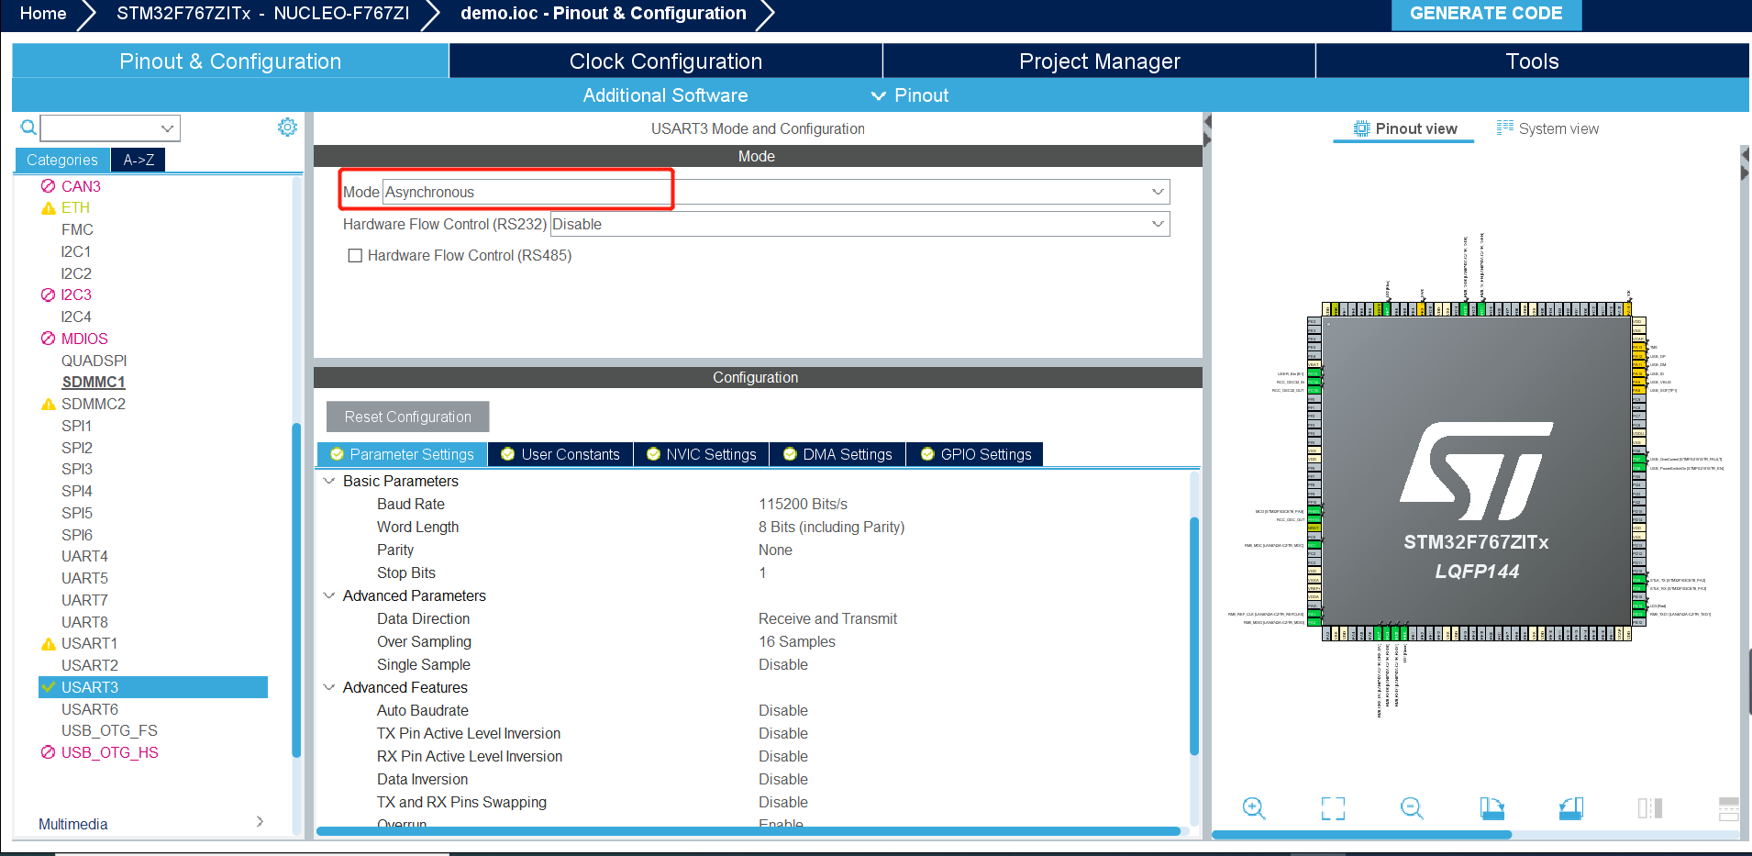Screen dimensions: 1752x856
Task: Click the Pinout view chip icon
Action: (1362, 128)
